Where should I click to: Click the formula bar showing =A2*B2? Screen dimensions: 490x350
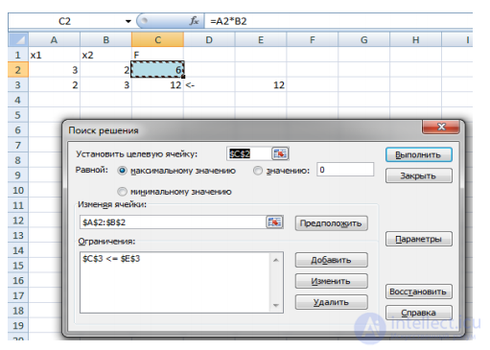[x=338, y=21]
